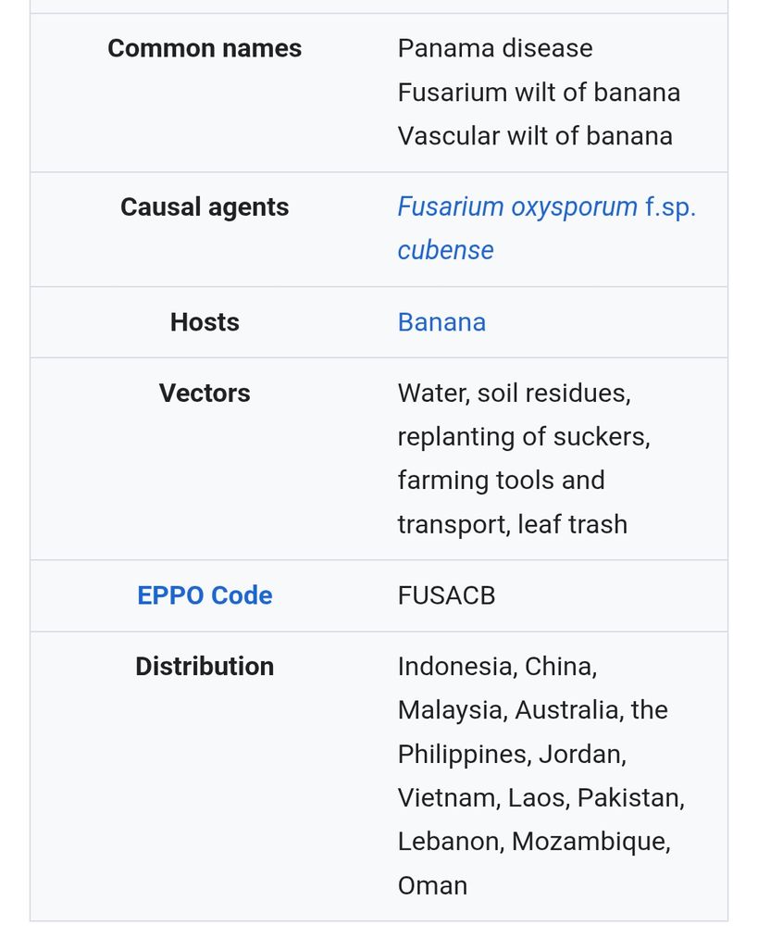Click Vascular wilt of banana text
This screenshot has width=758, height=926.
[536, 136]
